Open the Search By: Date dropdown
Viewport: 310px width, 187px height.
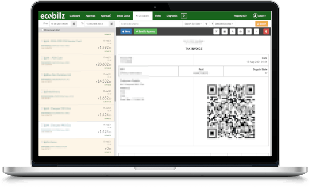click(x=193, y=24)
